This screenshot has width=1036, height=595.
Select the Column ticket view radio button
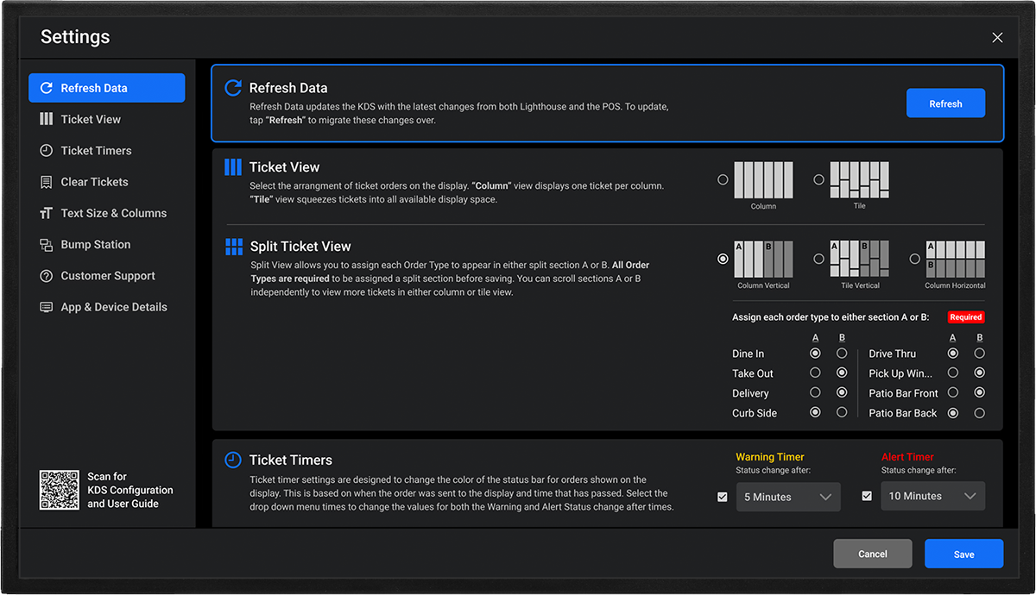(723, 180)
